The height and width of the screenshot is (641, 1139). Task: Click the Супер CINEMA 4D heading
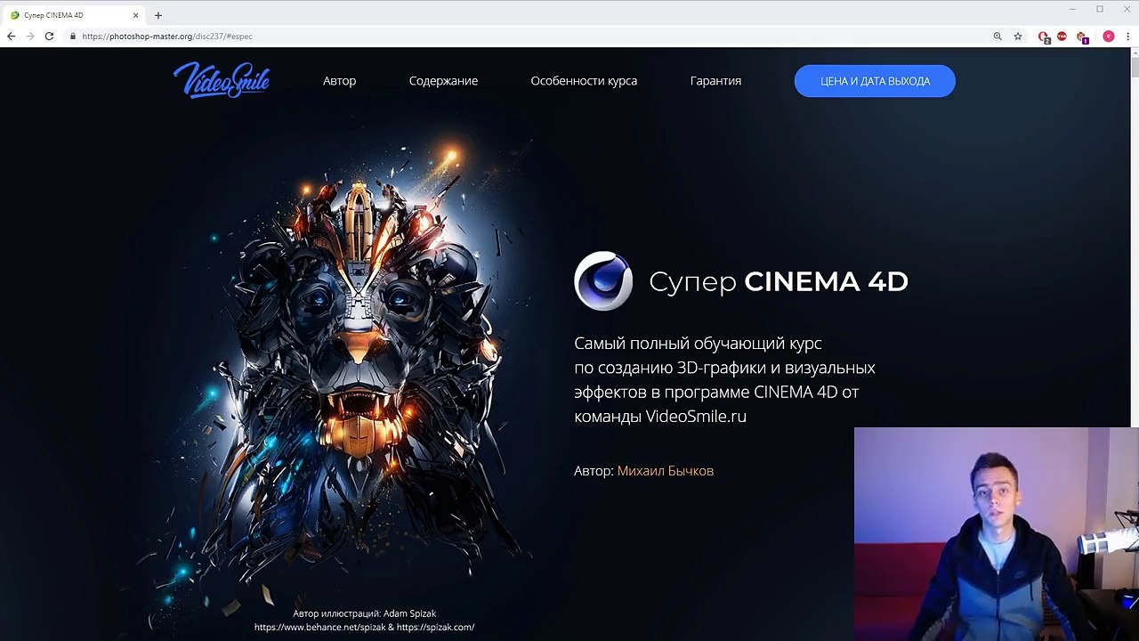point(779,281)
